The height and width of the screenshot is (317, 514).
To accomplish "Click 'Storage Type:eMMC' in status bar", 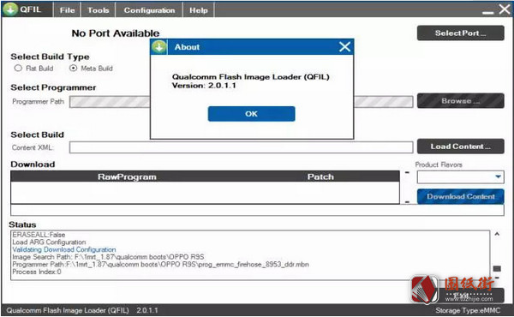I will click(x=468, y=310).
